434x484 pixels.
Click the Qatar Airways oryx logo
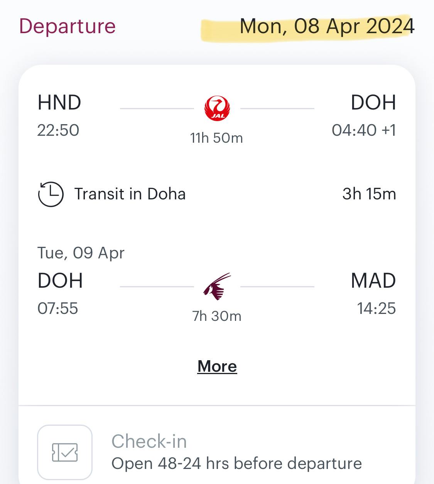coord(217,287)
